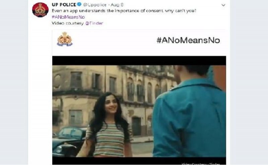Open the @Tinder mention
Screen dimensions: 268x165
[94, 23]
